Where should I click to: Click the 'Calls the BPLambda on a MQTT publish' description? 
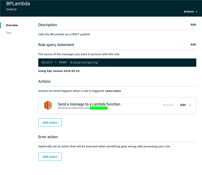[64, 34]
